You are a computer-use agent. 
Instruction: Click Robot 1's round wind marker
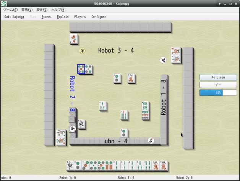[163, 60]
